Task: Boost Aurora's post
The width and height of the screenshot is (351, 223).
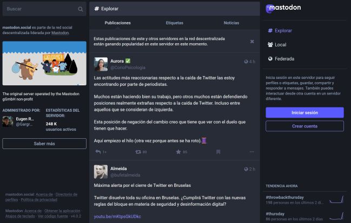Action: click(x=138, y=152)
